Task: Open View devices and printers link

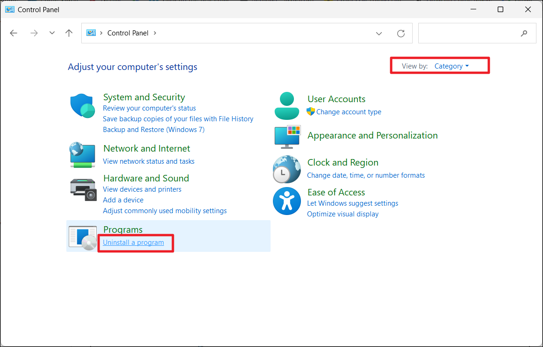Action: pos(142,189)
